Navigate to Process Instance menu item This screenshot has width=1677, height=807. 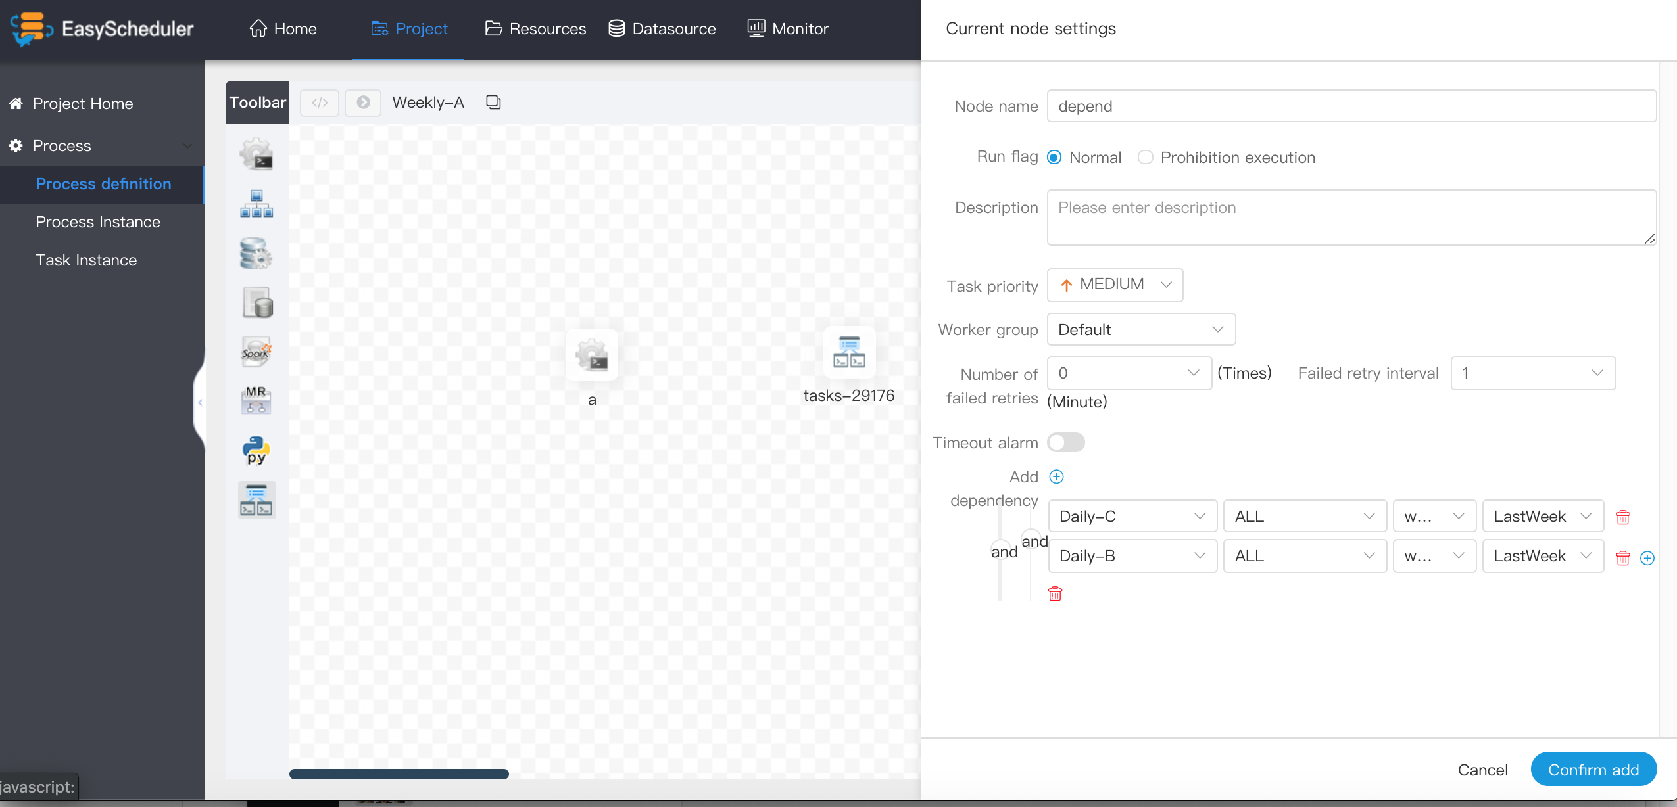(97, 221)
